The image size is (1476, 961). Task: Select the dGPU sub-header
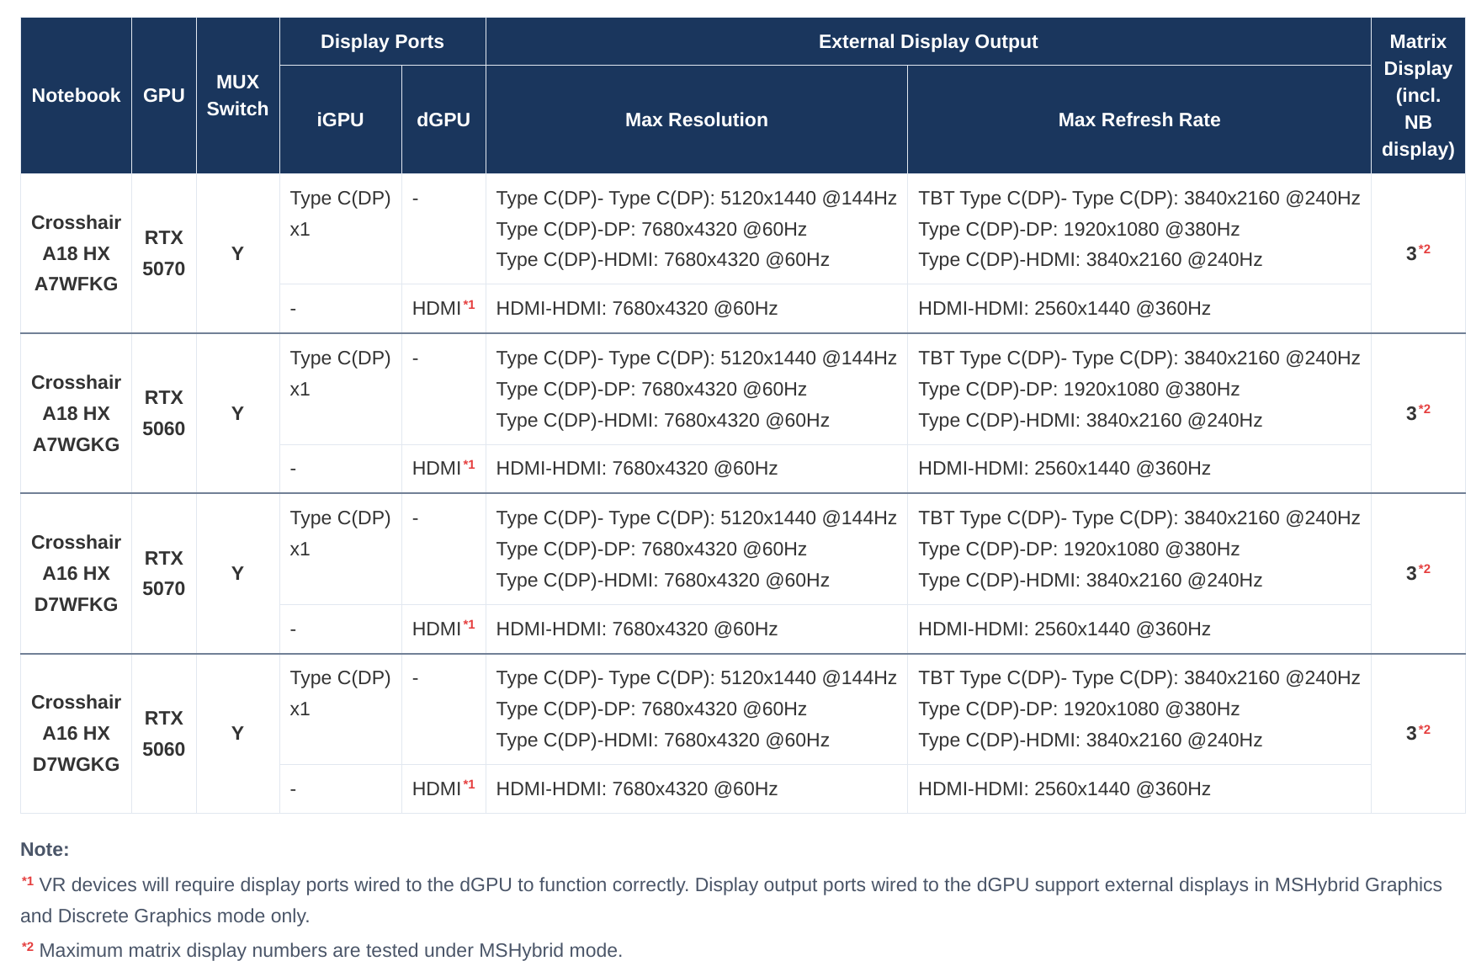point(443,119)
